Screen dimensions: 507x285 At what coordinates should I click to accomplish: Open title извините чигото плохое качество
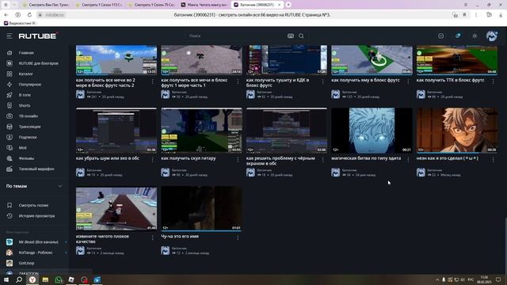pos(102,239)
